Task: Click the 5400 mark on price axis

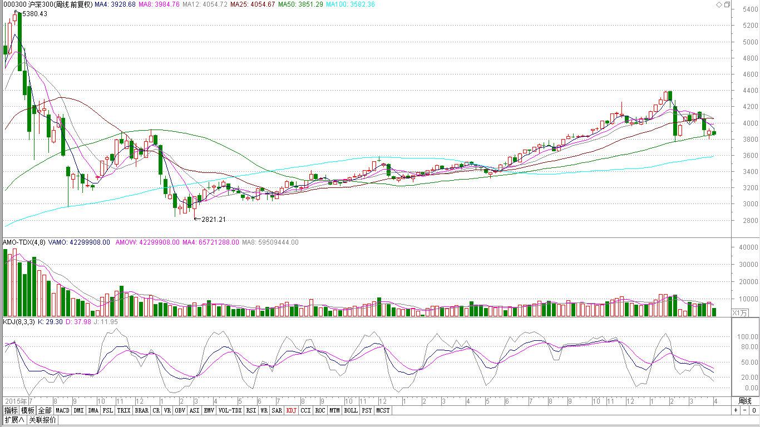Action: (751, 9)
